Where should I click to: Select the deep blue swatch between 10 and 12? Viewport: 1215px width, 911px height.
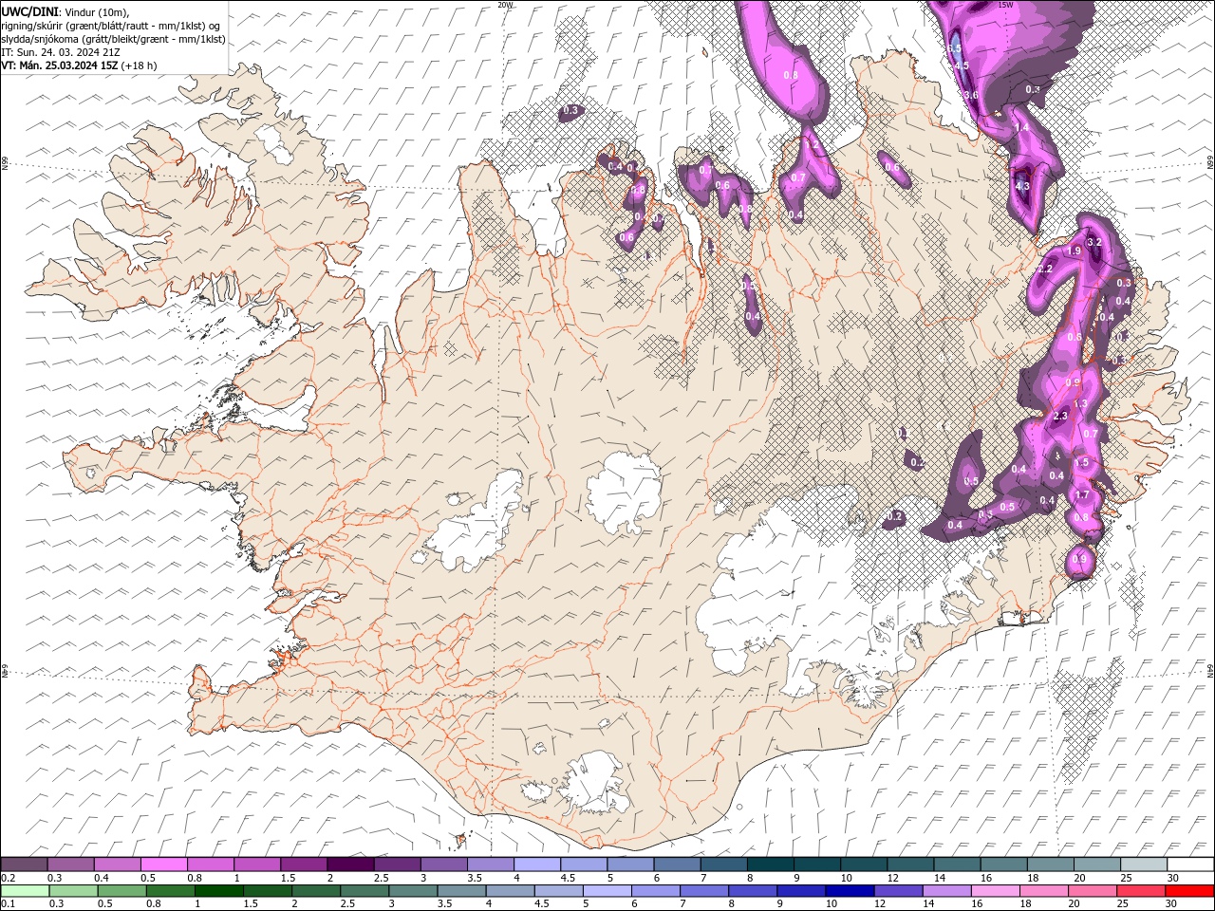coord(850,891)
